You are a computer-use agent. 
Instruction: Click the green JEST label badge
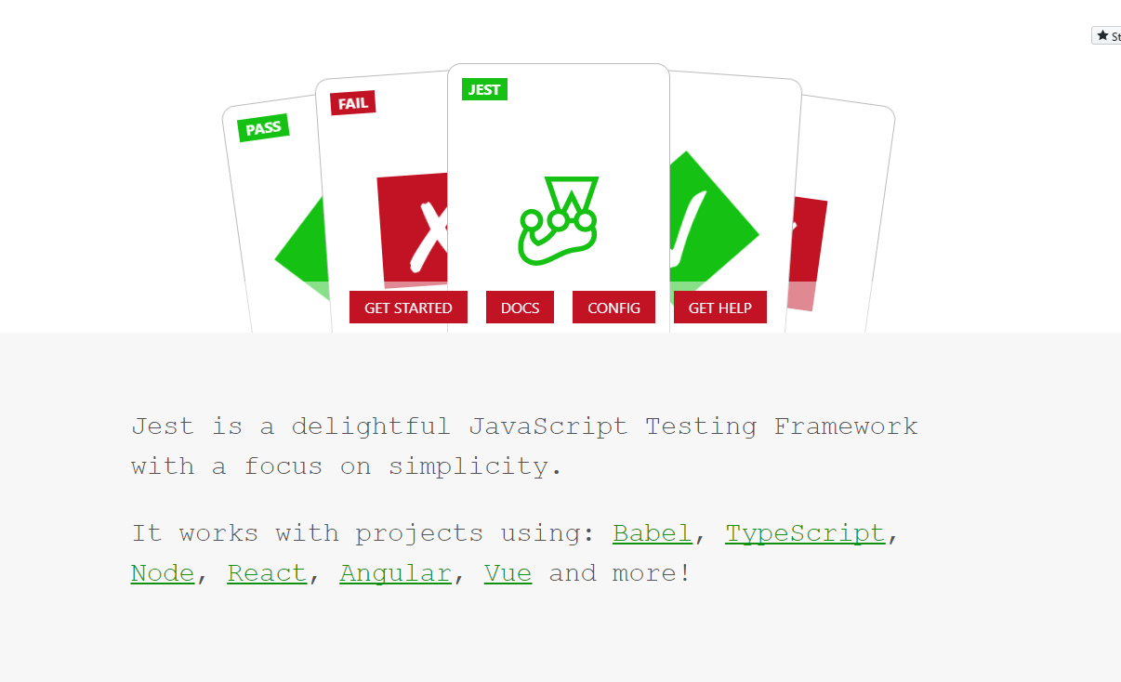(x=484, y=89)
